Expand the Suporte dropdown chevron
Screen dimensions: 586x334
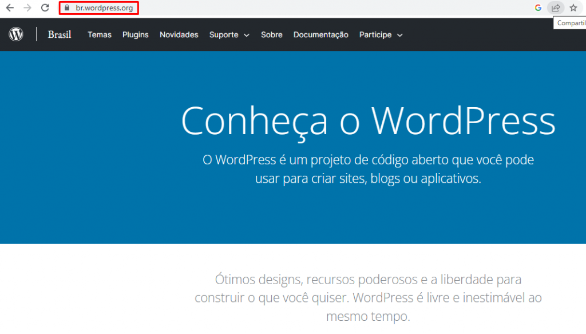point(247,35)
